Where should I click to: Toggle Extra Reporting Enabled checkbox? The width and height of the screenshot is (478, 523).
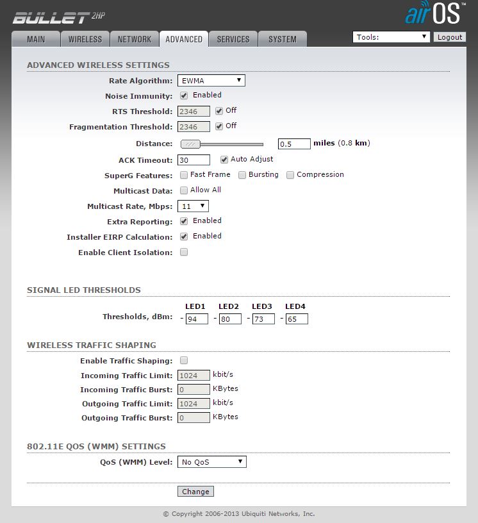click(x=184, y=221)
